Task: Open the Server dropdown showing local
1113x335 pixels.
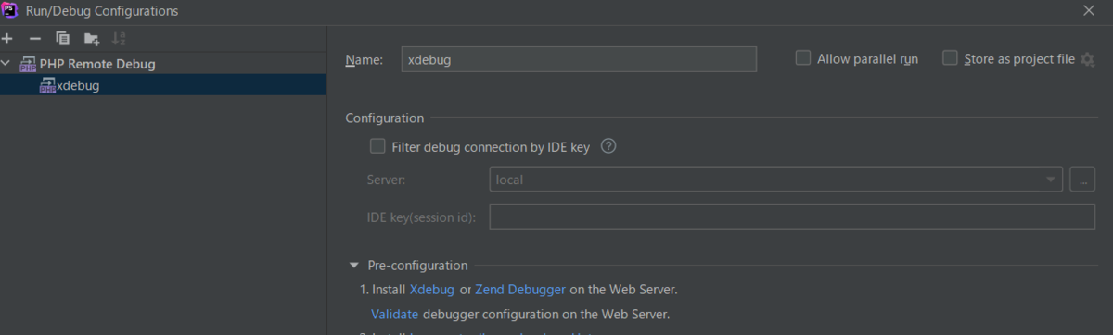Action: (x=775, y=180)
